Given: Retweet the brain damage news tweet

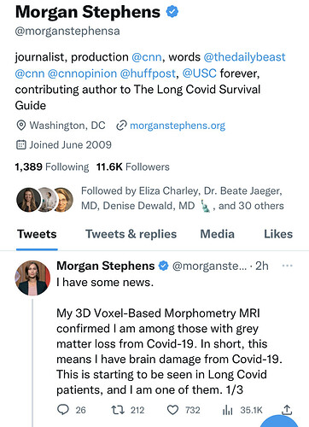Looking at the screenshot, I should pos(118,410).
